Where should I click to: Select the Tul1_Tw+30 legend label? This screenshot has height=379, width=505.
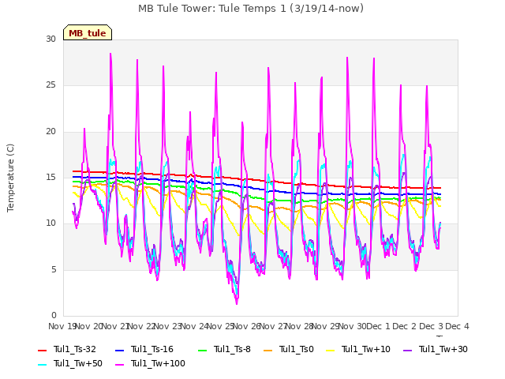(x=443, y=349)
